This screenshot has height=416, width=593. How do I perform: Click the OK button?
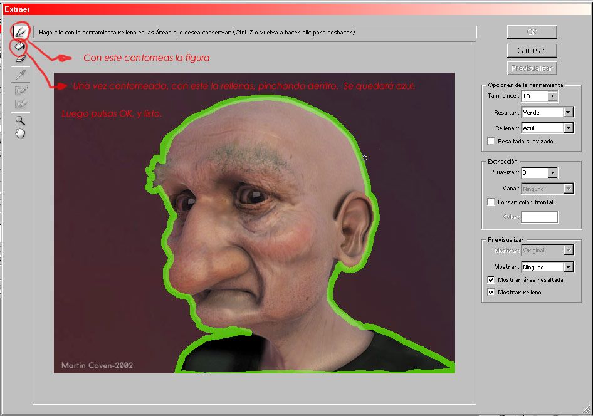click(x=532, y=32)
